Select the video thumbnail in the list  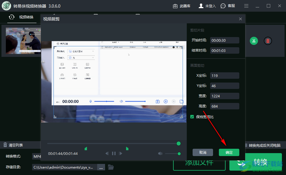[23, 41]
